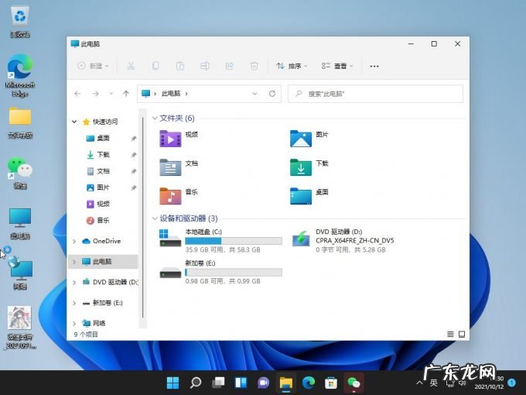Screen dimensions: 526x395
Task: Switch to large icons view in status bar
Action: point(462,335)
